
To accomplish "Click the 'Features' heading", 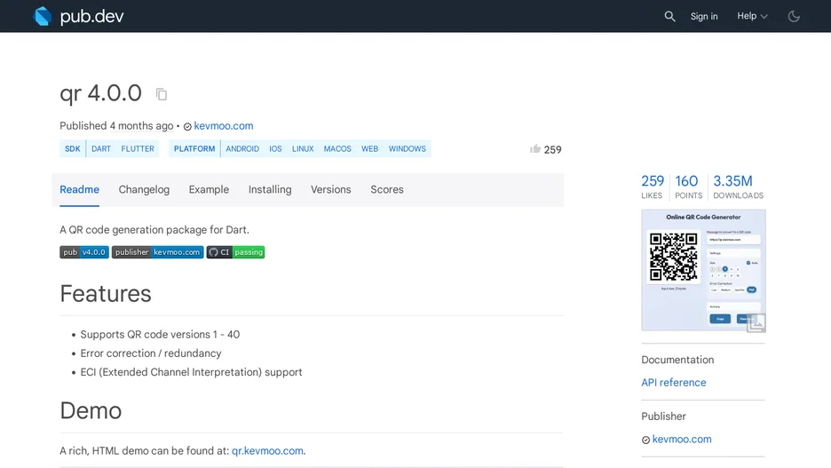I will pos(106,294).
